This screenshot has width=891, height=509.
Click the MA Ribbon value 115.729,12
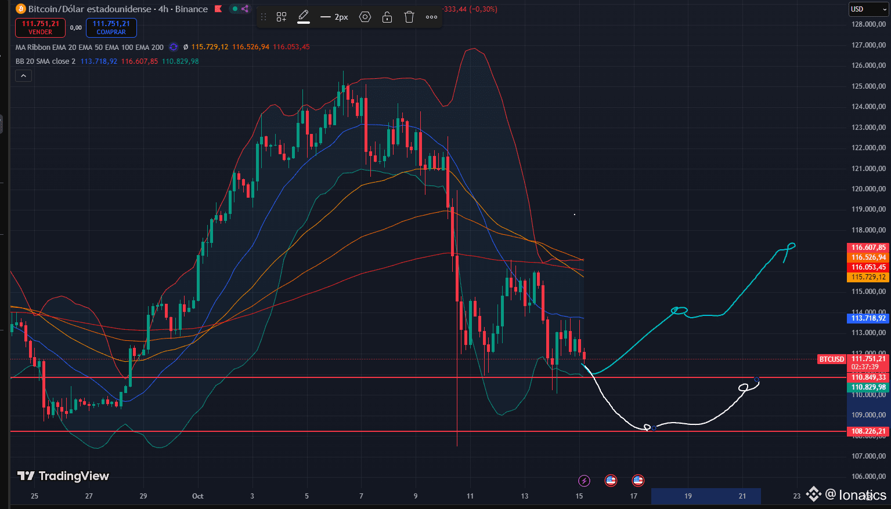(x=210, y=47)
